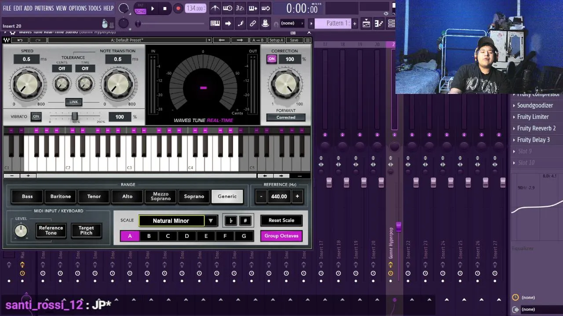563x316 pixels.
Task: Select the Tenor vocal range
Action: [94, 196]
